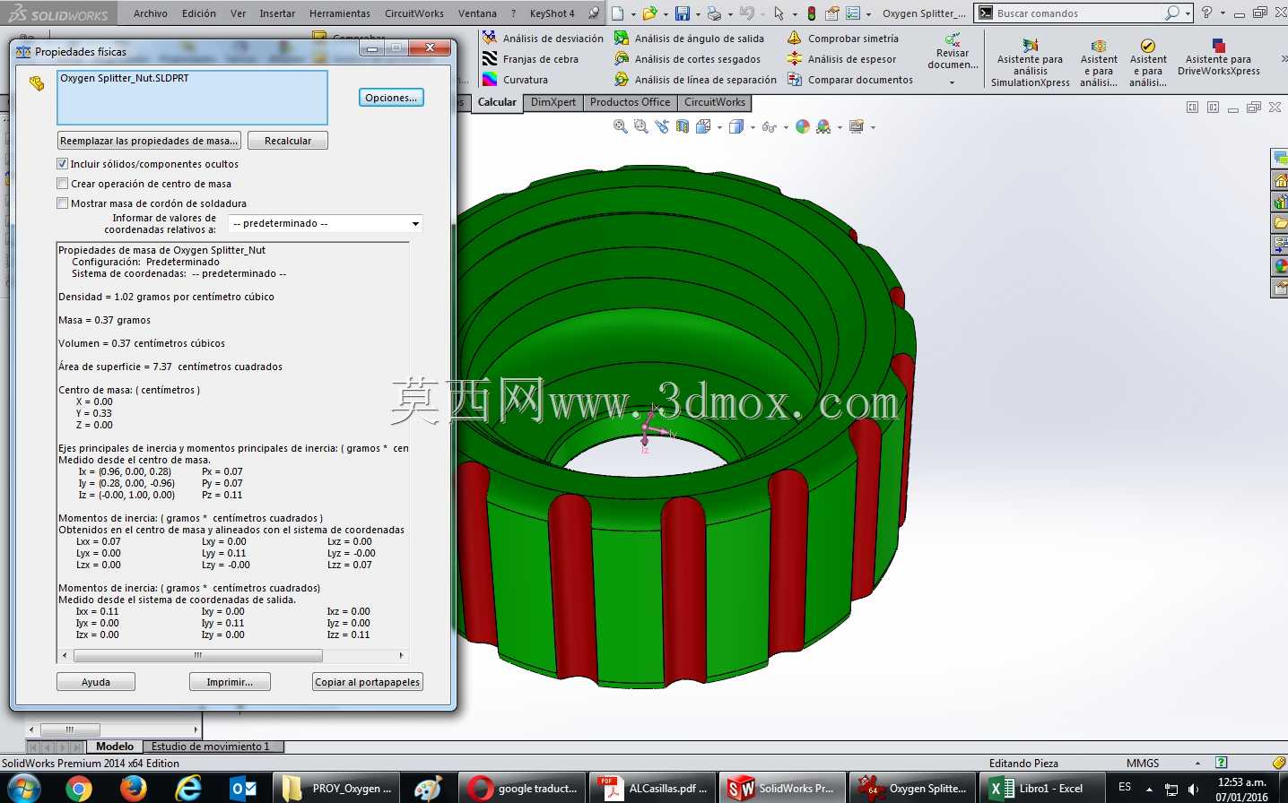1288x803 pixels.
Task: Launch Análisis de línea de separación
Action: (x=695, y=80)
